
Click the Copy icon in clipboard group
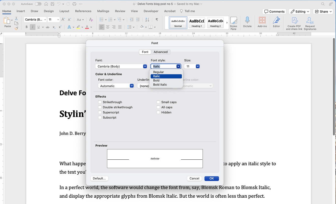click(16, 23)
